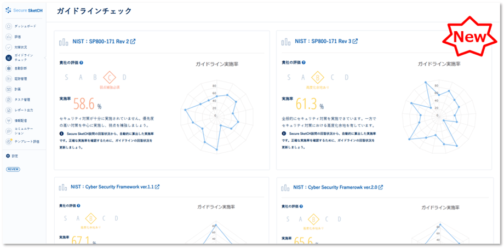The height and width of the screenshot is (248, 504).
Task: Open the 計画 sidebar icon
Action: [8, 89]
